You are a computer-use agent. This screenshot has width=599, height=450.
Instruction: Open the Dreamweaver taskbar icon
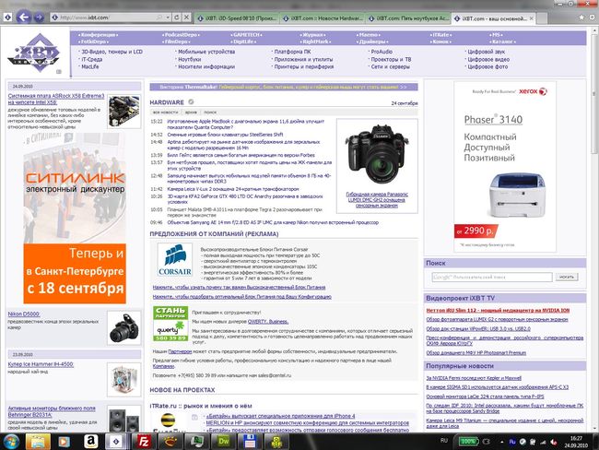224,442
